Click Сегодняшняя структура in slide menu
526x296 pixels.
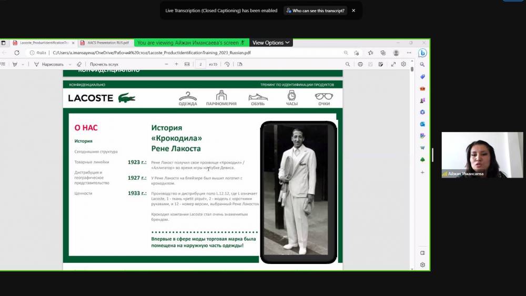pos(96,151)
